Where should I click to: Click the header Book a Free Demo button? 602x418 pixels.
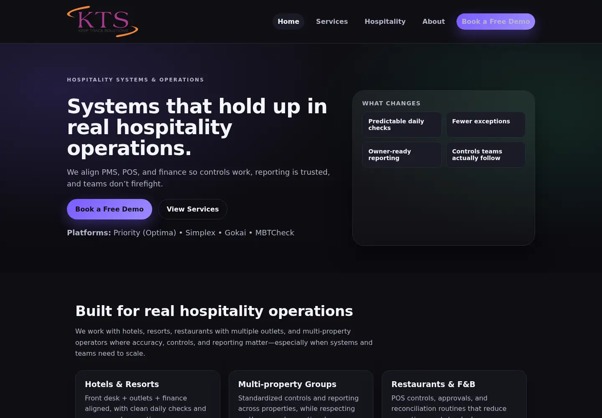tap(496, 21)
